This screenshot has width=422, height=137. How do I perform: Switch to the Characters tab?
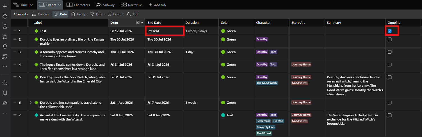[78, 5]
